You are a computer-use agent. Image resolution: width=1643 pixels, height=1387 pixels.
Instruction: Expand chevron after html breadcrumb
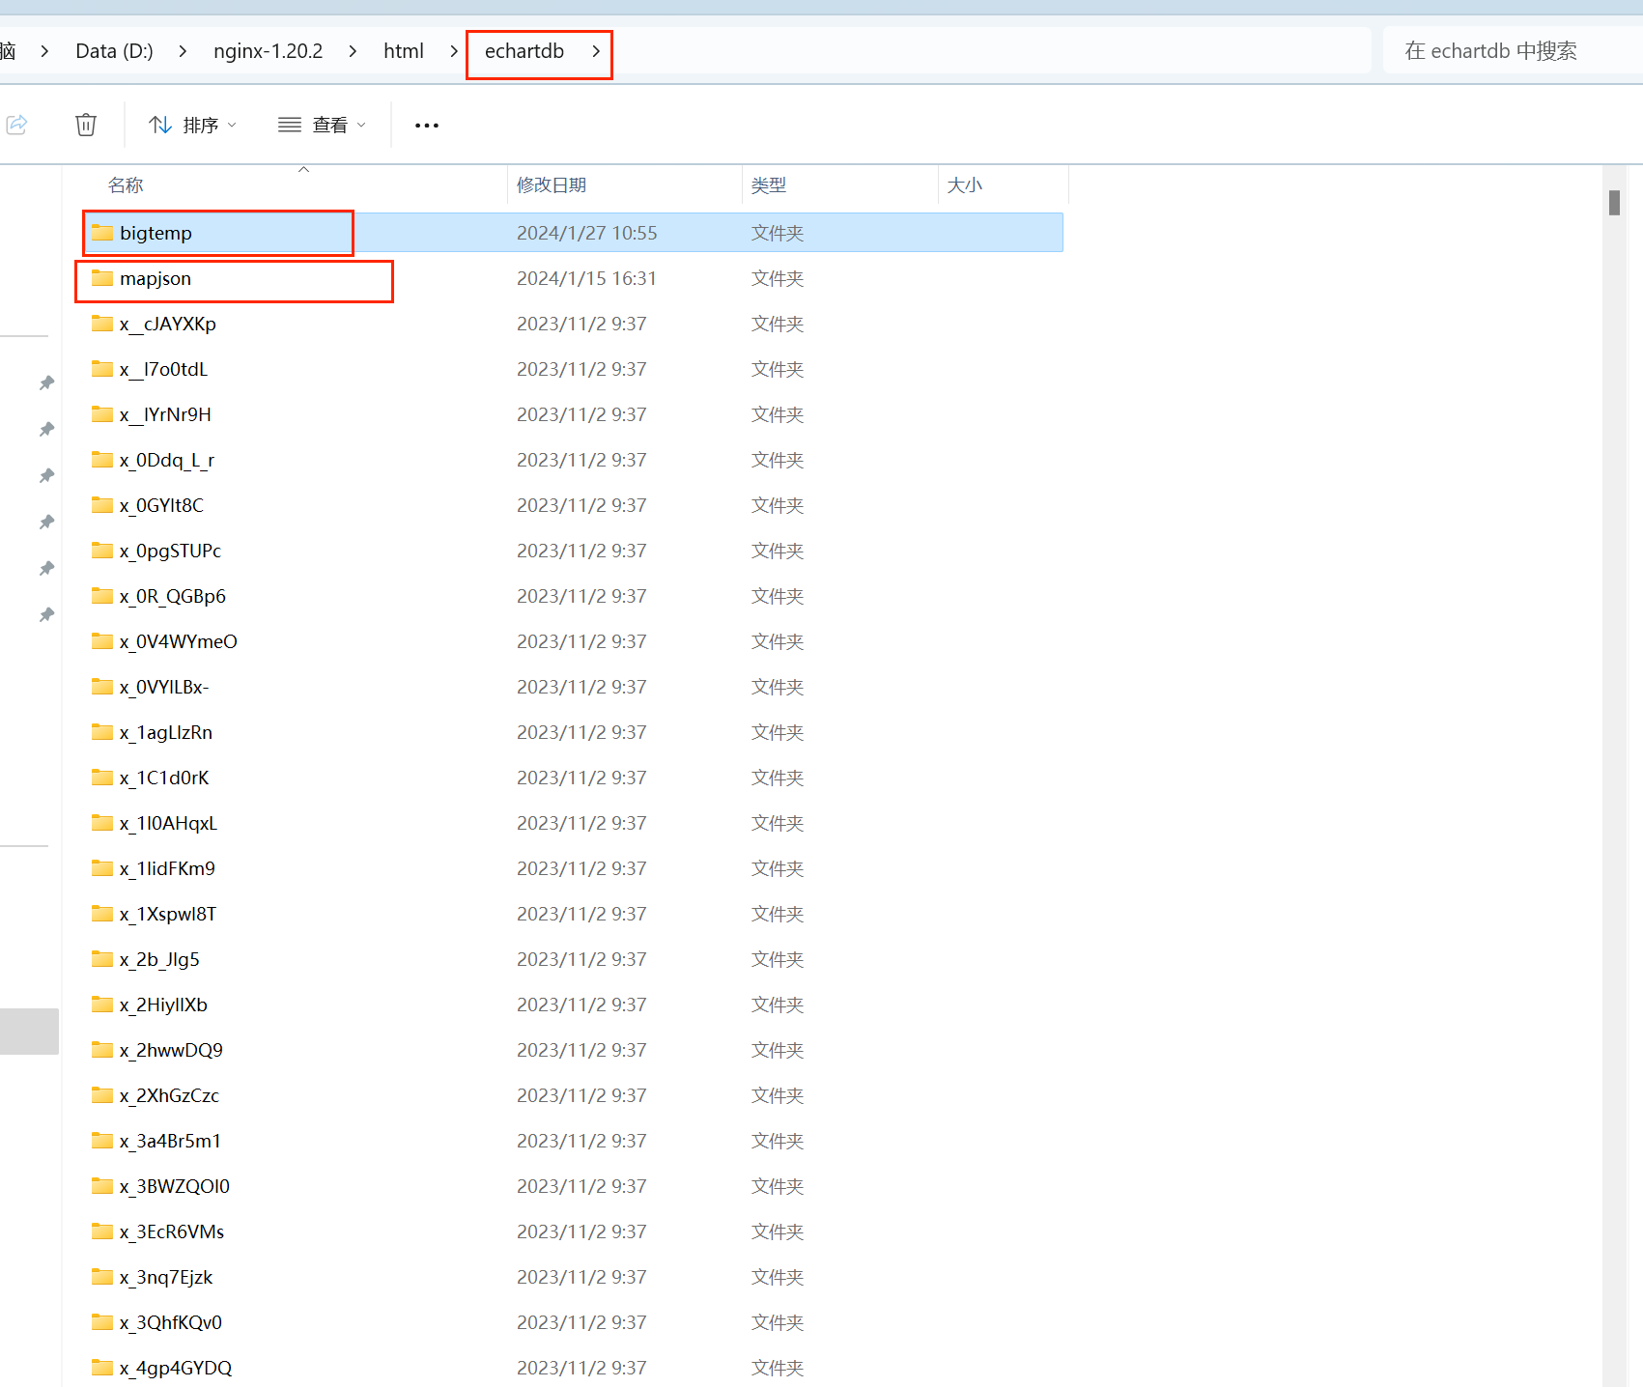(454, 51)
